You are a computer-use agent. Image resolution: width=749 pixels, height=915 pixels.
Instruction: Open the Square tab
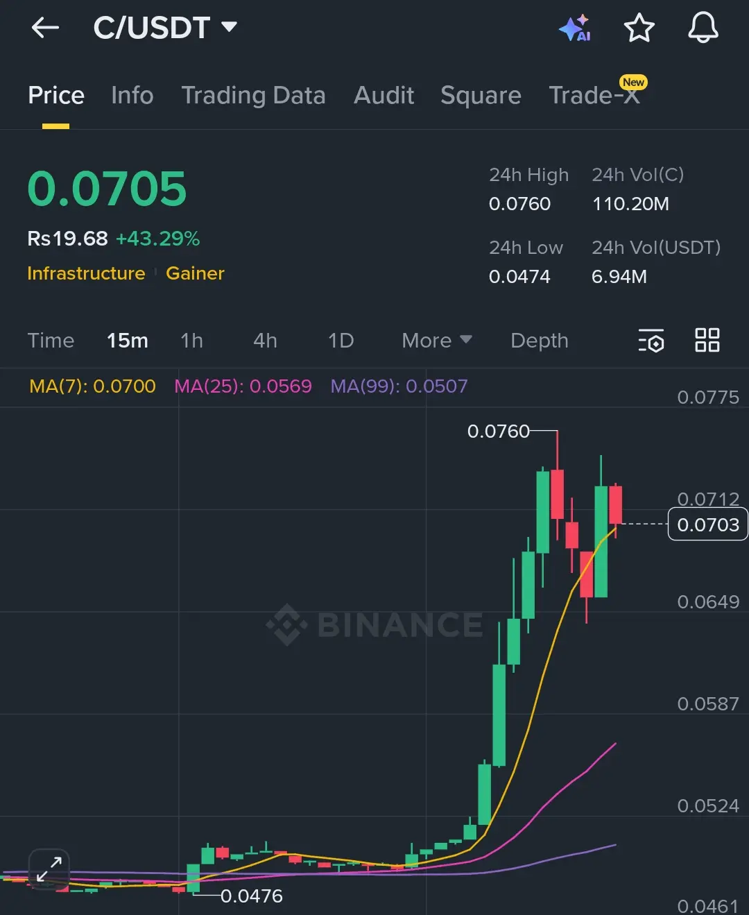[x=481, y=95]
